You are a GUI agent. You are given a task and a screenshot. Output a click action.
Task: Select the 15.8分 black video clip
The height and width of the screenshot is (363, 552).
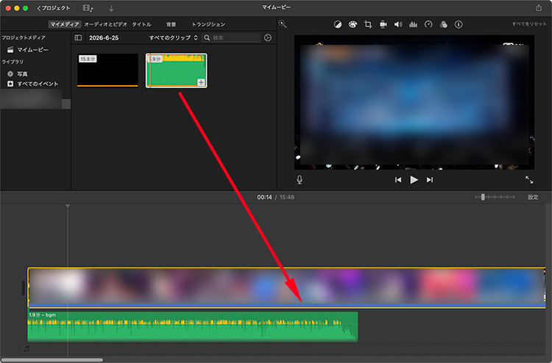point(107,70)
